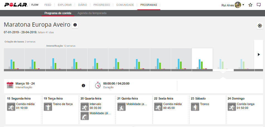Image resolution: width=265 pixels, height=127 pixels.
Task: Click Tuesday's Treino de força icon
Action: (48, 107)
